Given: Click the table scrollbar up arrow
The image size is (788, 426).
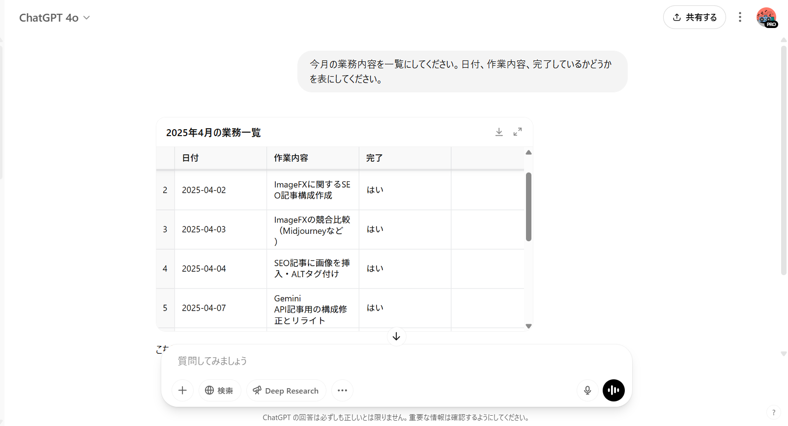Looking at the screenshot, I should coord(528,152).
